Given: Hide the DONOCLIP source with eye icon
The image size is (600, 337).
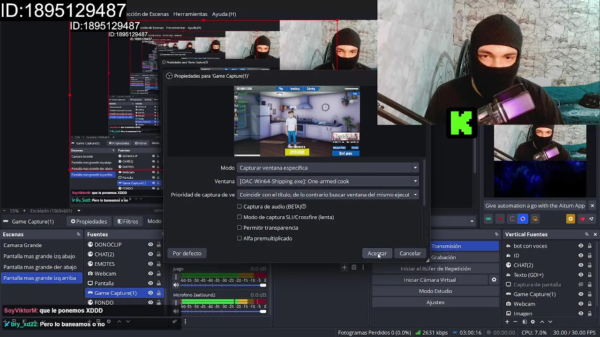Looking at the screenshot, I should [x=150, y=245].
